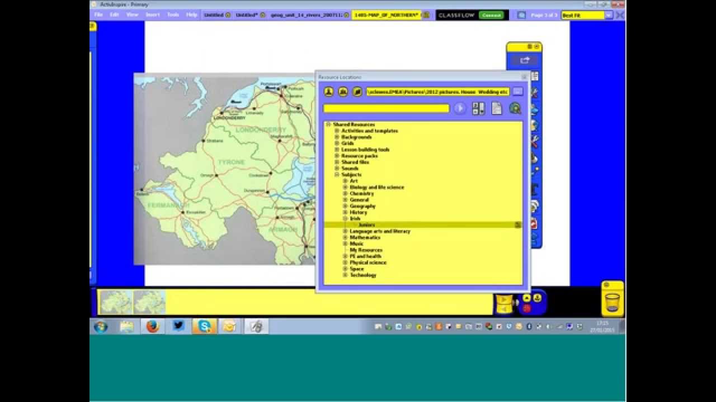Click the ActivInspire taskbar icon
Image resolution: width=716 pixels, height=402 pixels.
[257, 327]
